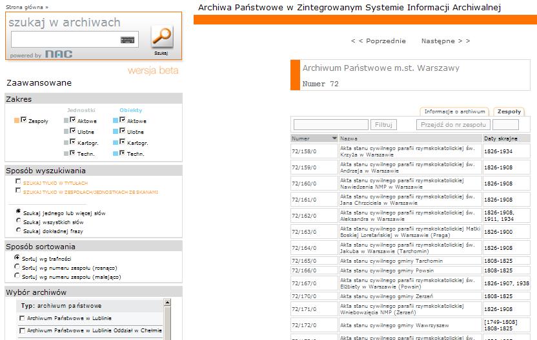Open Akta stanu cywilnego gminy Tarchomin
Viewport: 537px width, 340px height.
point(391,261)
